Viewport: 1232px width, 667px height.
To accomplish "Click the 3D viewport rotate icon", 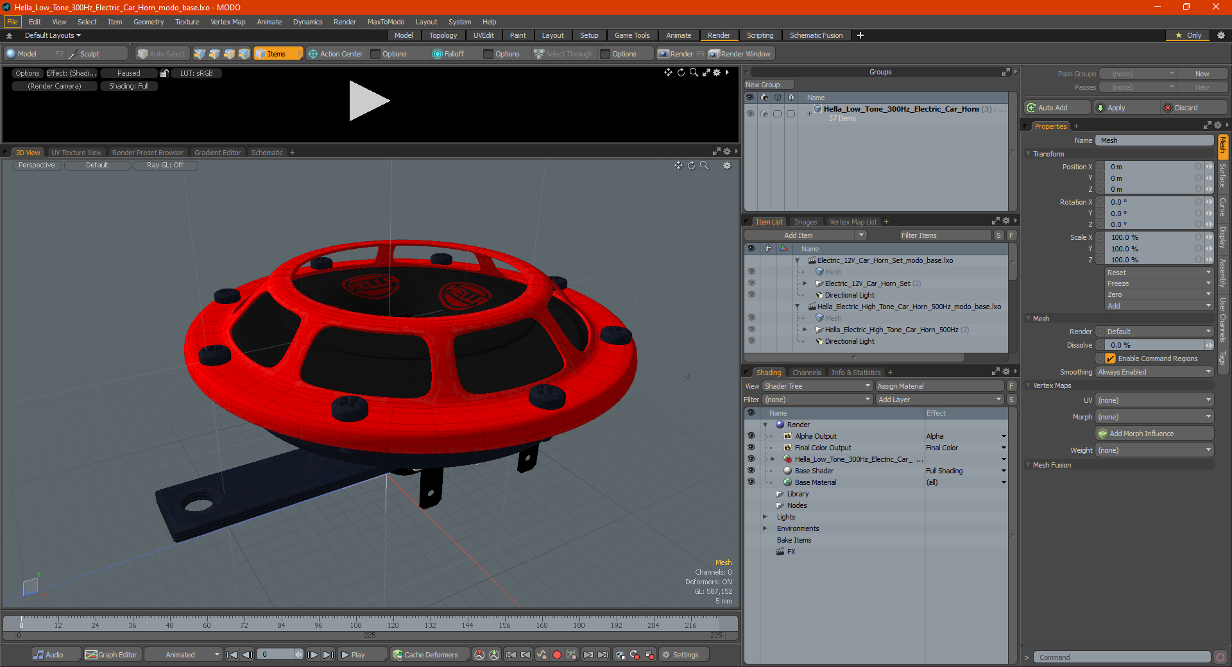I will [x=691, y=165].
